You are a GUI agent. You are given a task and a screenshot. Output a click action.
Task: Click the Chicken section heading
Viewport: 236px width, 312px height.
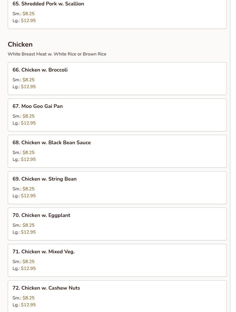point(20,44)
